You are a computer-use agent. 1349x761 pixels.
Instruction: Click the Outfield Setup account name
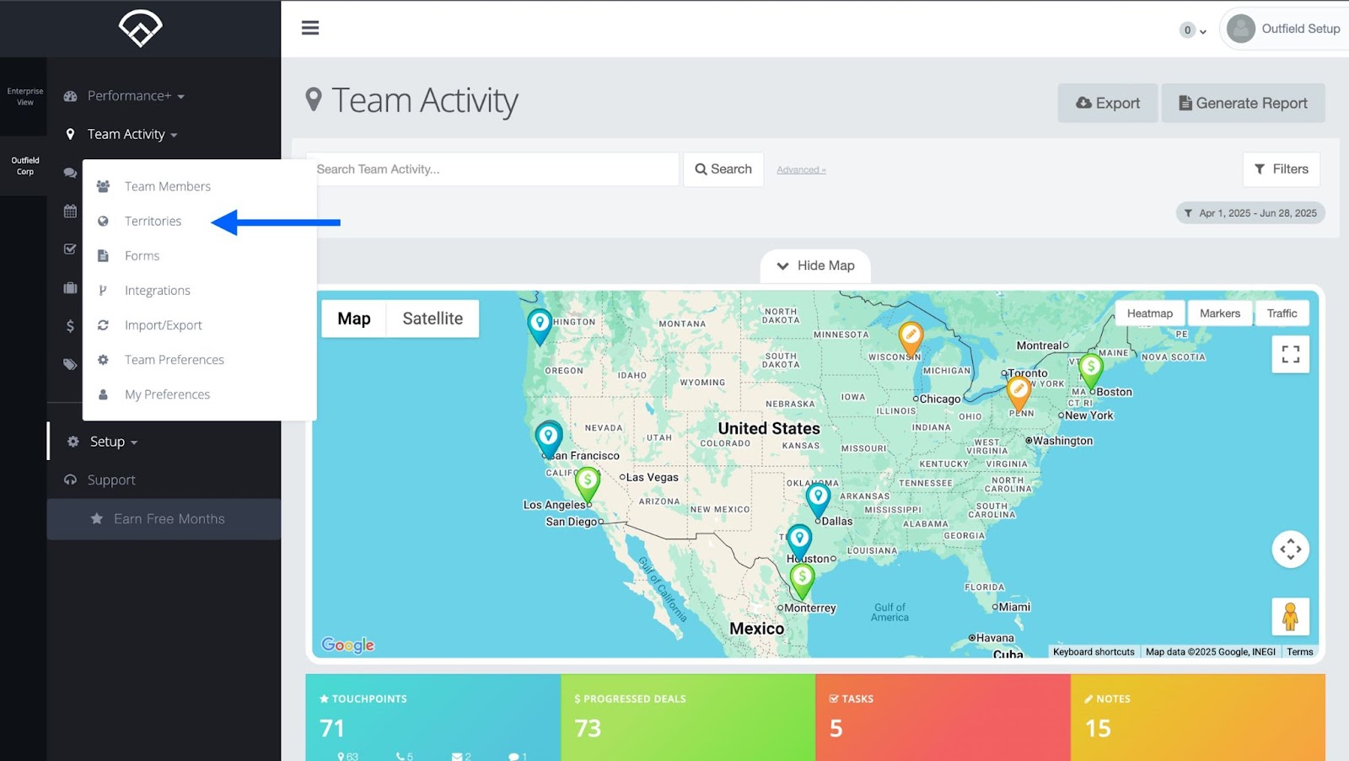tap(1300, 29)
